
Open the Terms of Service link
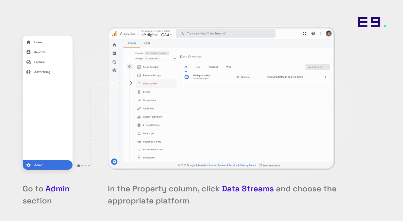tap(227, 165)
